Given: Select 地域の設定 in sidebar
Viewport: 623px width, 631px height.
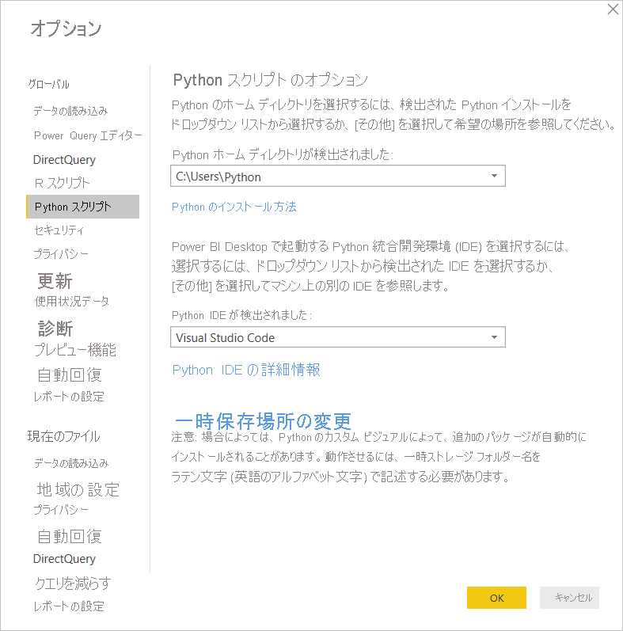Looking at the screenshot, I should pos(78,490).
